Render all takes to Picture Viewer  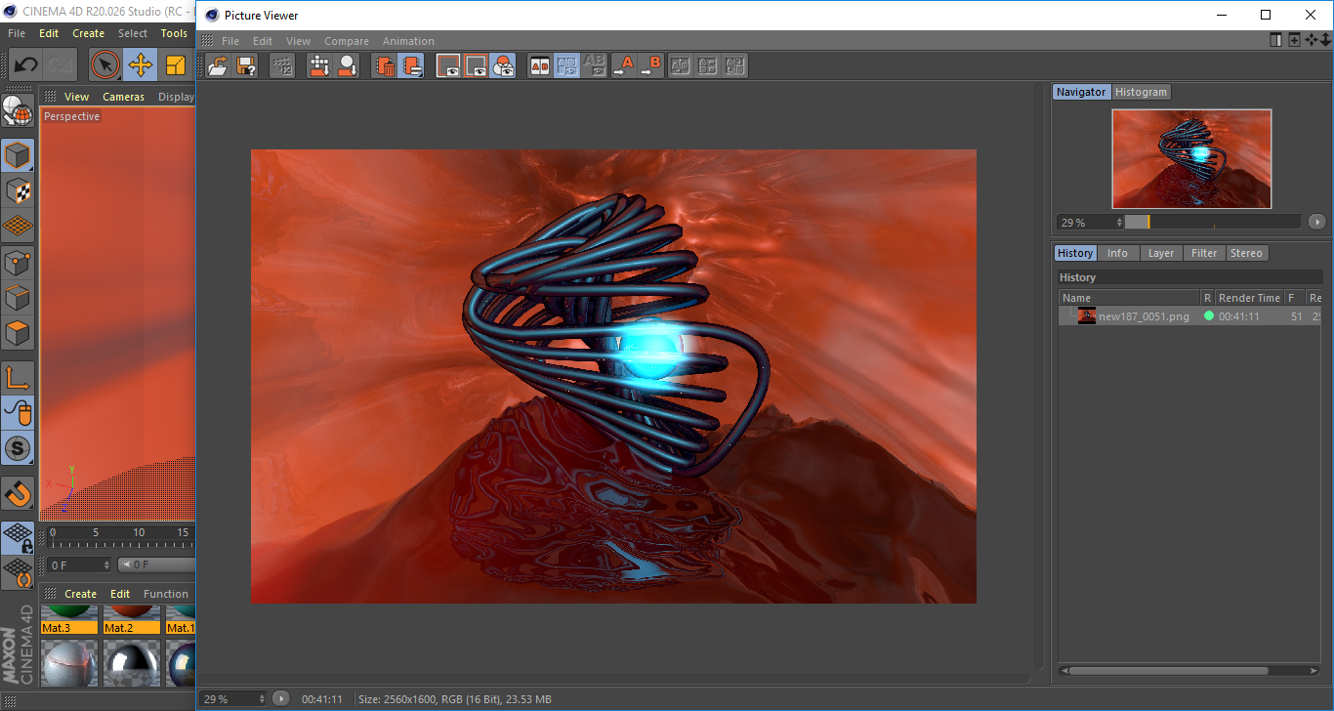click(x=319, y=66)
